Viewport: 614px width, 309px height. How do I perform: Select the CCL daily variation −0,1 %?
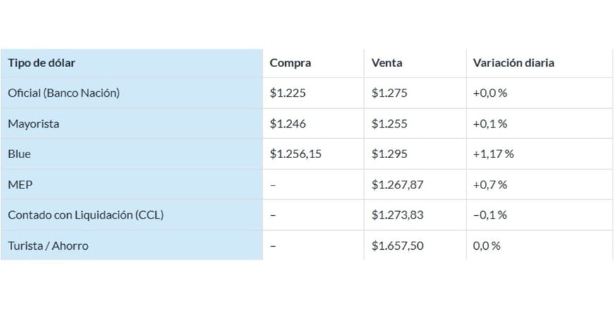[x=490, y=215]
